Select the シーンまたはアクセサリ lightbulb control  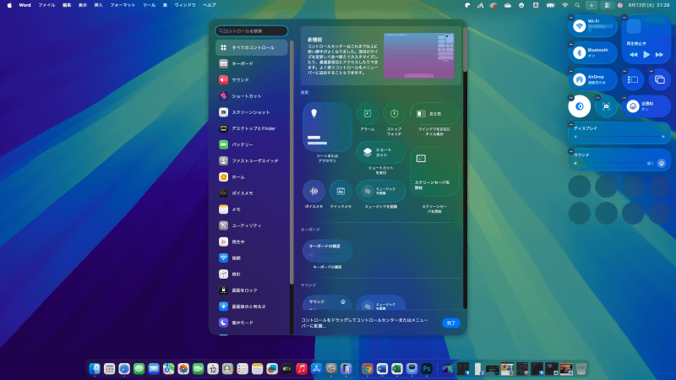327,128
